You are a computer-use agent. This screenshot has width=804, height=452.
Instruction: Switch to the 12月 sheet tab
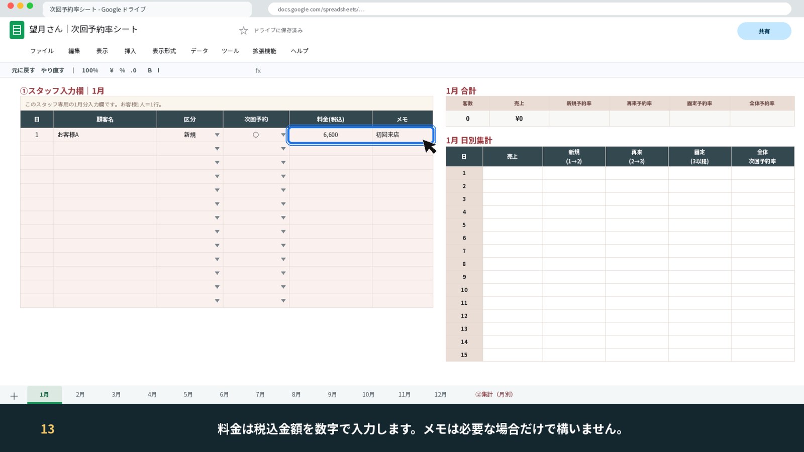coord(441,395)
